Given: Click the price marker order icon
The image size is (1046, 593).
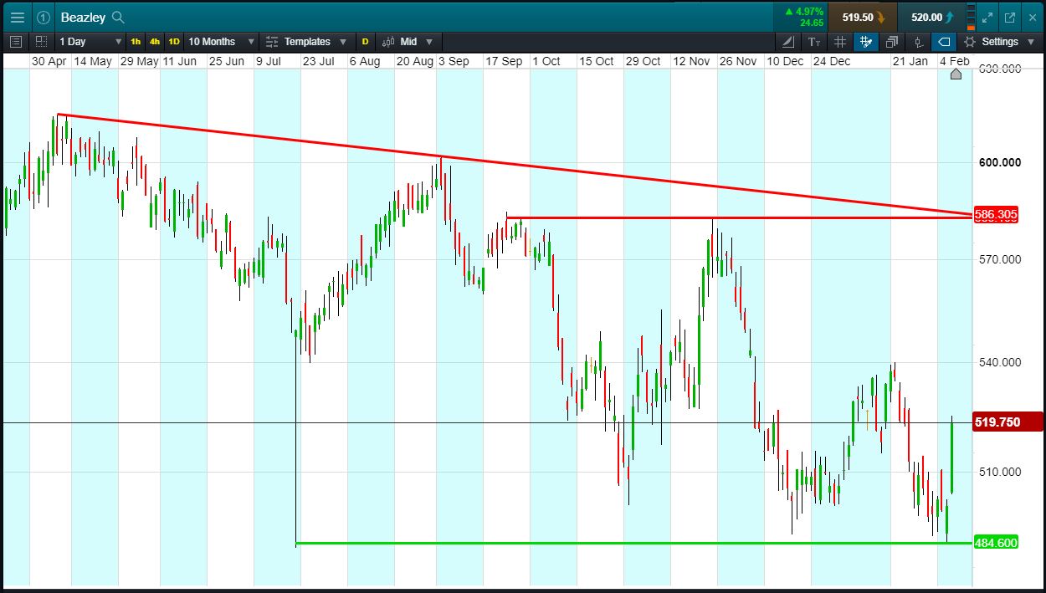Looking at the screenshot, I should pyautogui.click(x=918, y=41).
